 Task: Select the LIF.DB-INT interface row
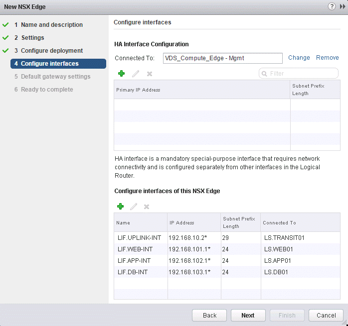click(x=140, y=272)
